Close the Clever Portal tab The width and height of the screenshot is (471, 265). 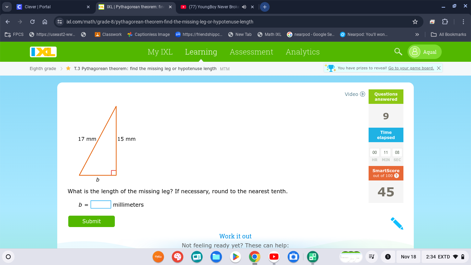(88, 7)
